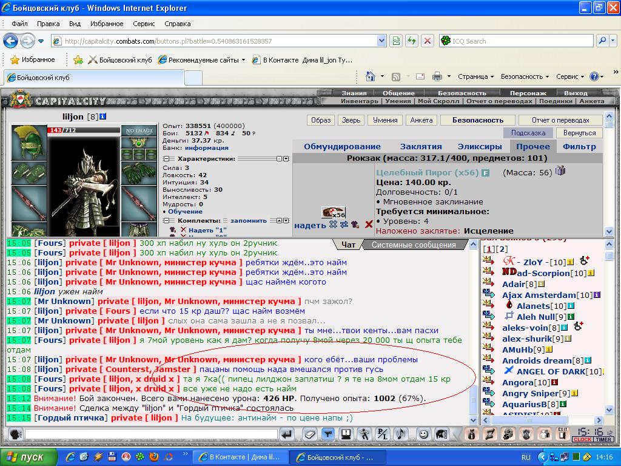The height and width of the screenshot is (466, 621).
Task: Open recent pages dropdown next to forward button
Action: (41, 41)
